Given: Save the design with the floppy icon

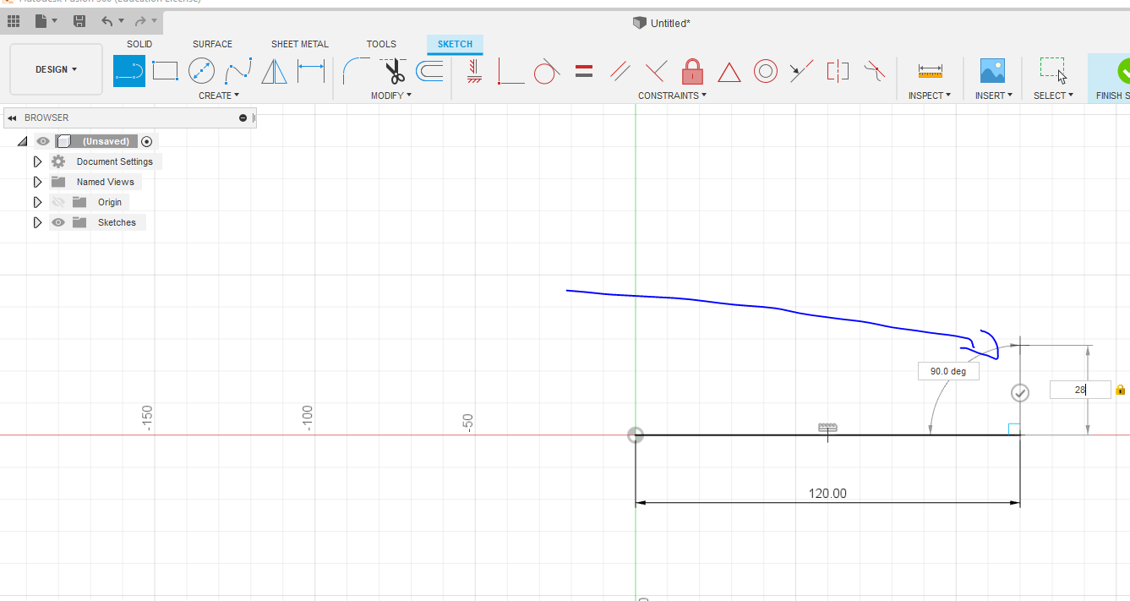Looking at the screenshot, I should tap(79, 20).
